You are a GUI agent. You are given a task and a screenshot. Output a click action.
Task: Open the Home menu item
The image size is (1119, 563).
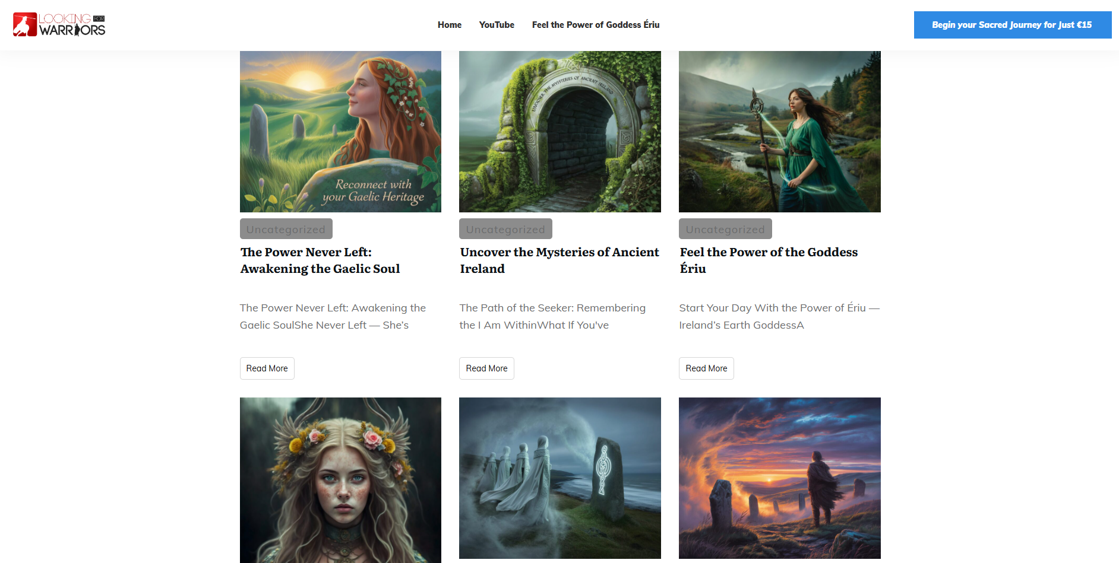[449, 24]
